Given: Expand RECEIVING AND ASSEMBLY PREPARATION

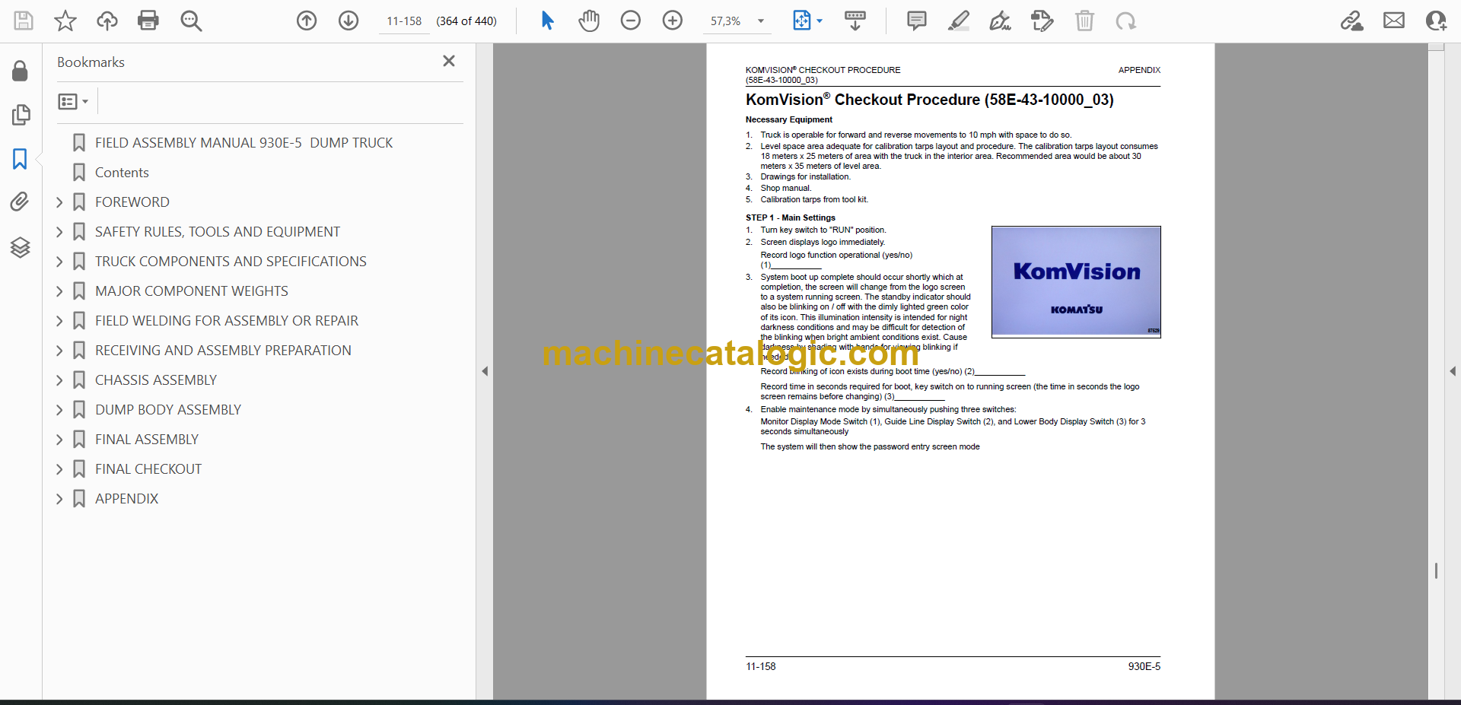Looking at the screenshot, I should [59, 351].
